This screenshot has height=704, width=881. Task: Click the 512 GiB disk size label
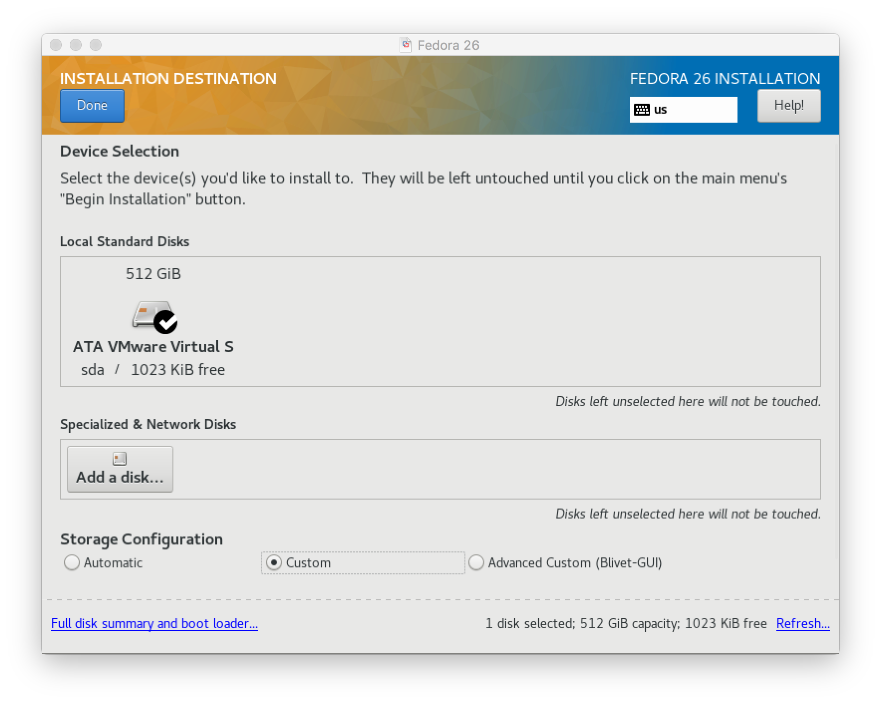point(153,274)
